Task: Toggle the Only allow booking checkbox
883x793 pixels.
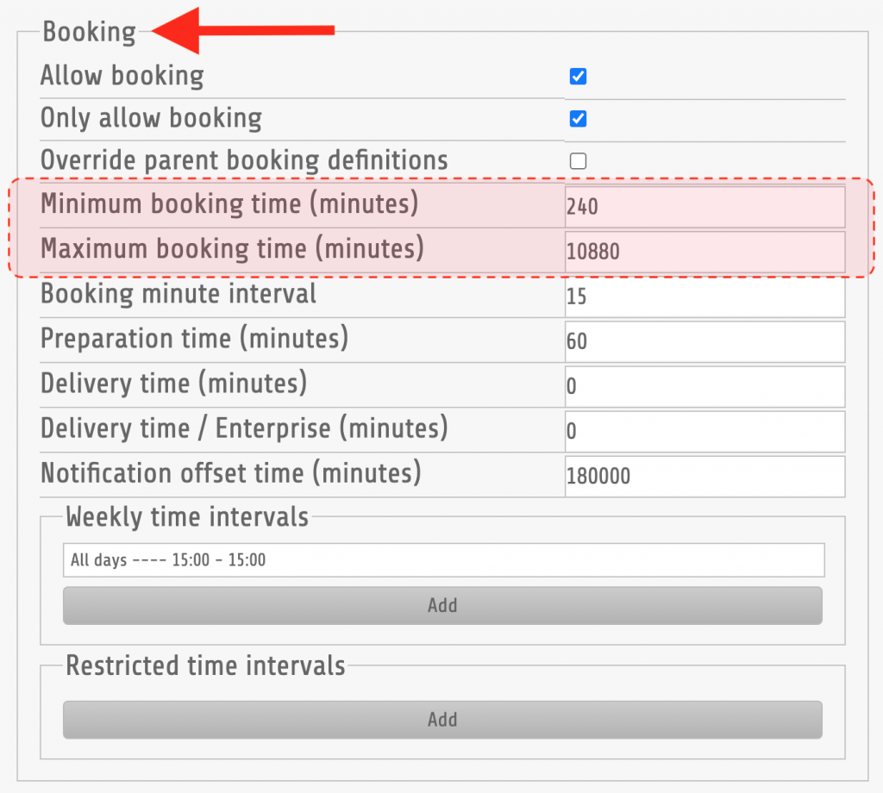Action: point(578,119)
